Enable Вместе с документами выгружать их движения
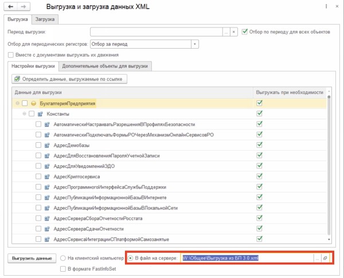 coord(11,55)
